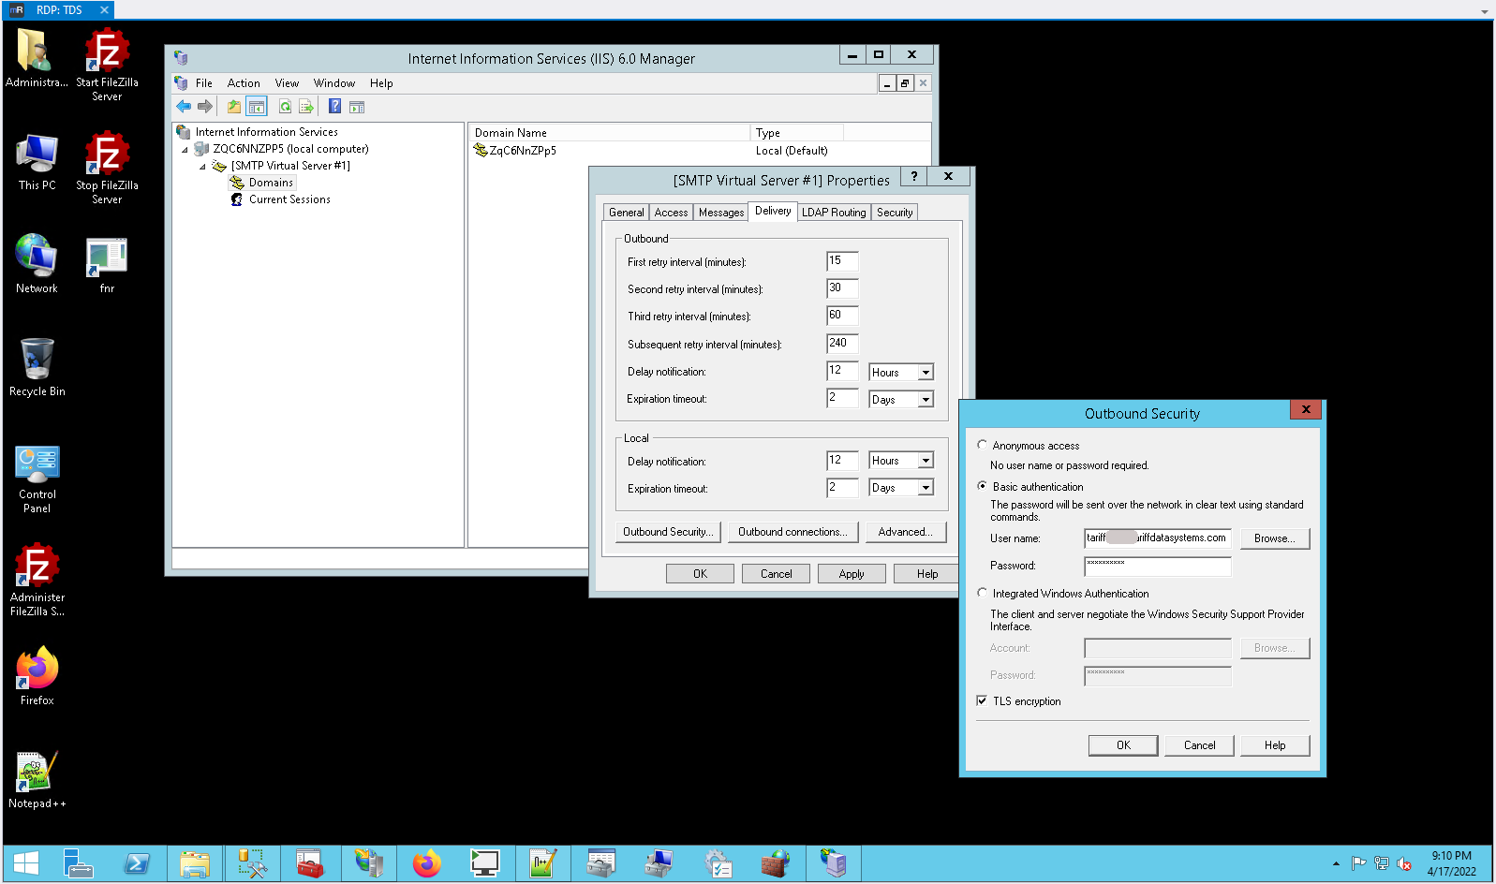Open Outbound Delay notification Hours dropdown

click(926, 373)
